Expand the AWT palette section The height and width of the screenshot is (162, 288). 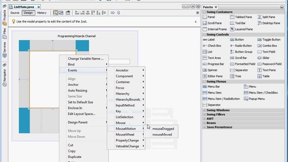pos(204,119)
